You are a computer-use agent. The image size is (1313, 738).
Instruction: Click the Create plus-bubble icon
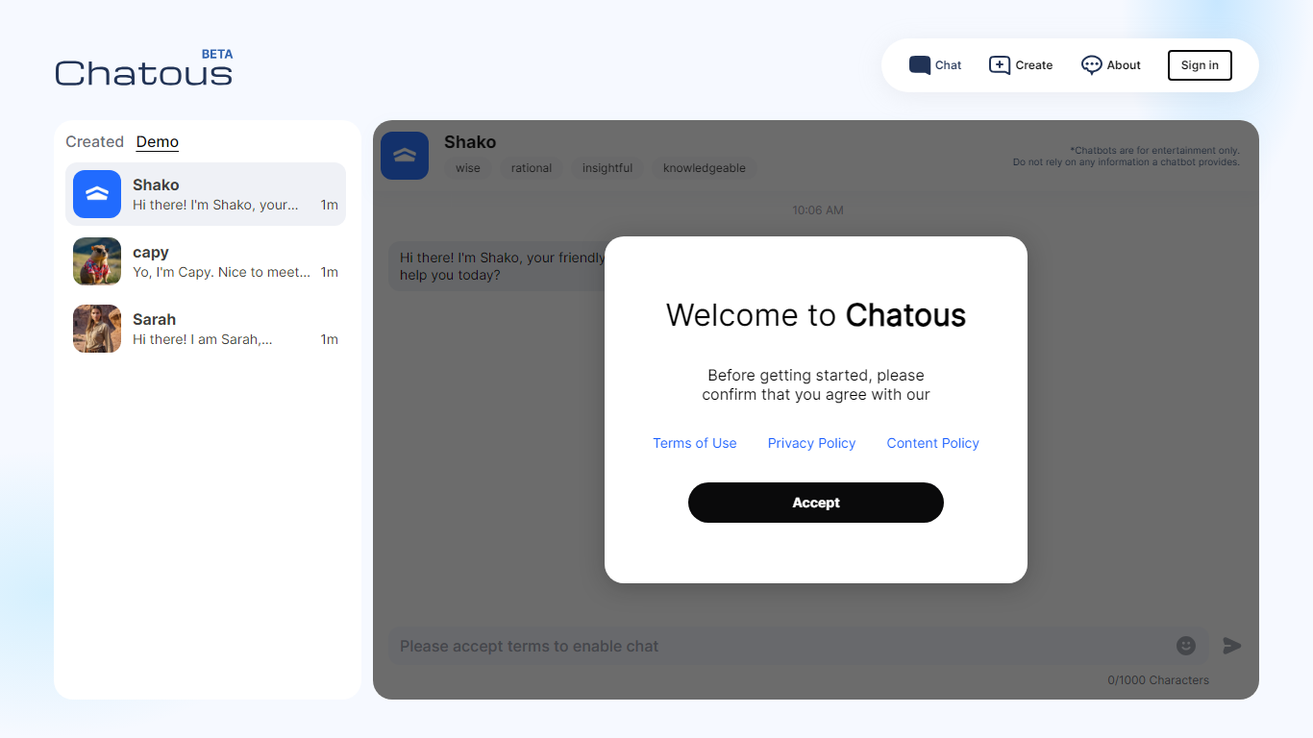point(1000,65)
